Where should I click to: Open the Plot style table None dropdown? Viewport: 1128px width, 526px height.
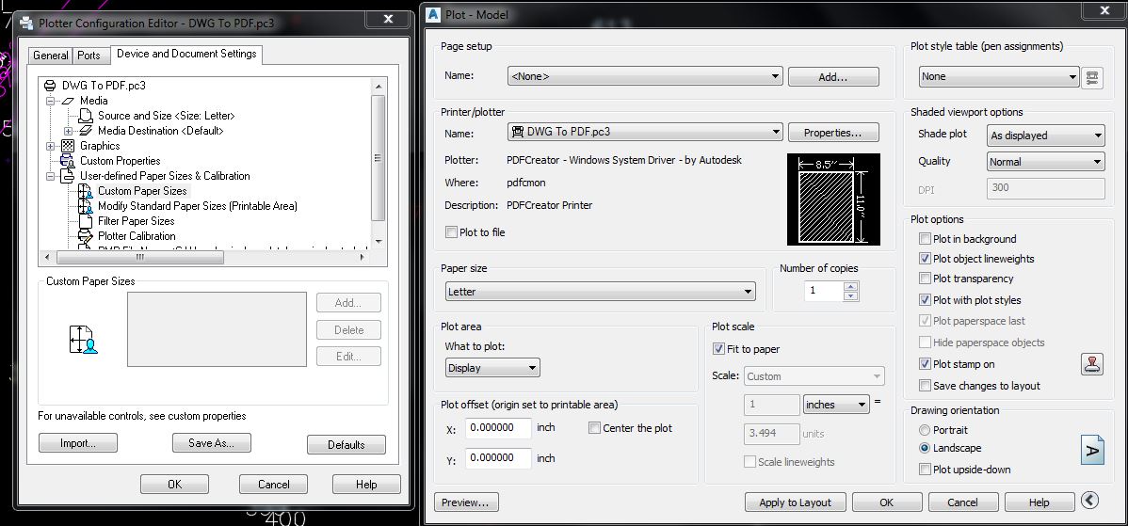pyautogui.click(x=999, y=76)
